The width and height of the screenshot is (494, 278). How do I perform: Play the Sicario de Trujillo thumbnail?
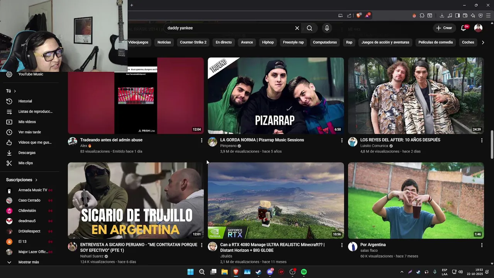136,200
